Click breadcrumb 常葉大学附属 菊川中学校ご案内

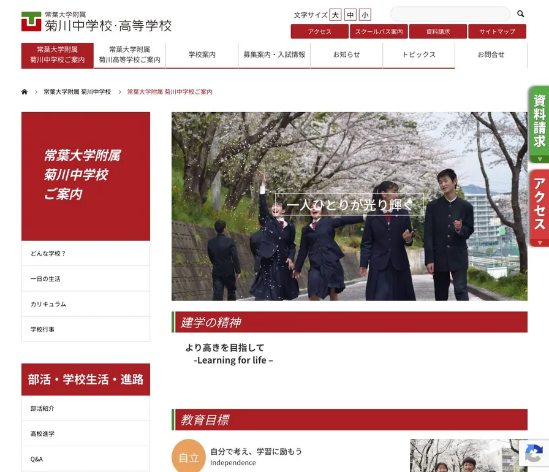tap(170, 92)
